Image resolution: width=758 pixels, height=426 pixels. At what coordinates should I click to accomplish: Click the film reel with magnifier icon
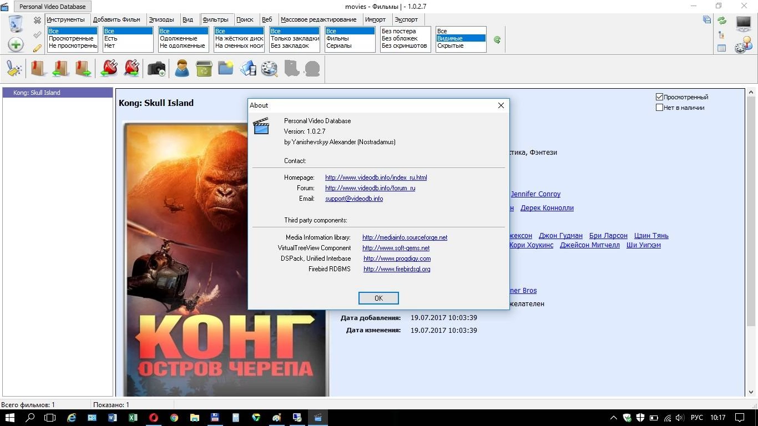coord(270,69)
